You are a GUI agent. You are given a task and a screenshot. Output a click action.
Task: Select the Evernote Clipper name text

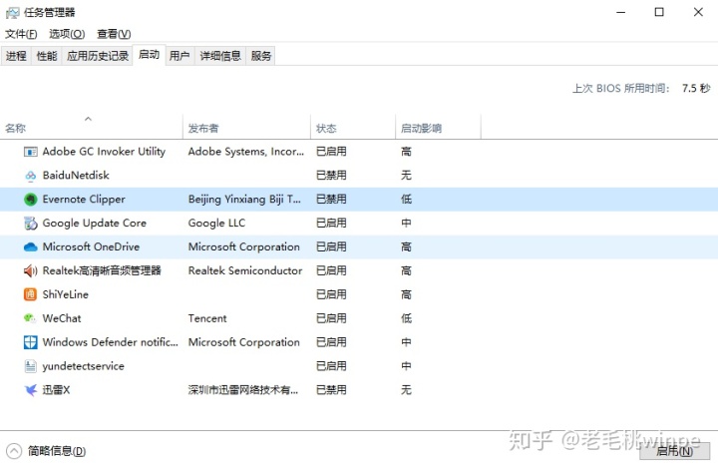tap(84, 200)
